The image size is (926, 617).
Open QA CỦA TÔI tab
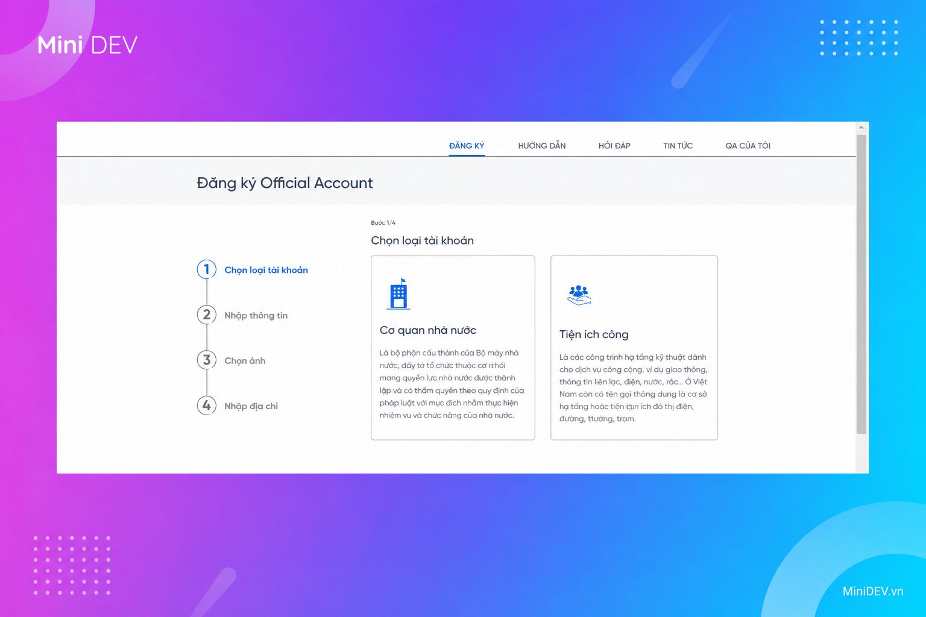[748, 146]
